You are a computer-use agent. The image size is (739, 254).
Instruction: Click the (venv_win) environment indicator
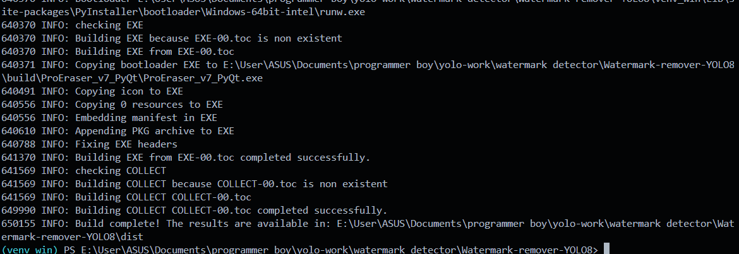coord(29,250)
